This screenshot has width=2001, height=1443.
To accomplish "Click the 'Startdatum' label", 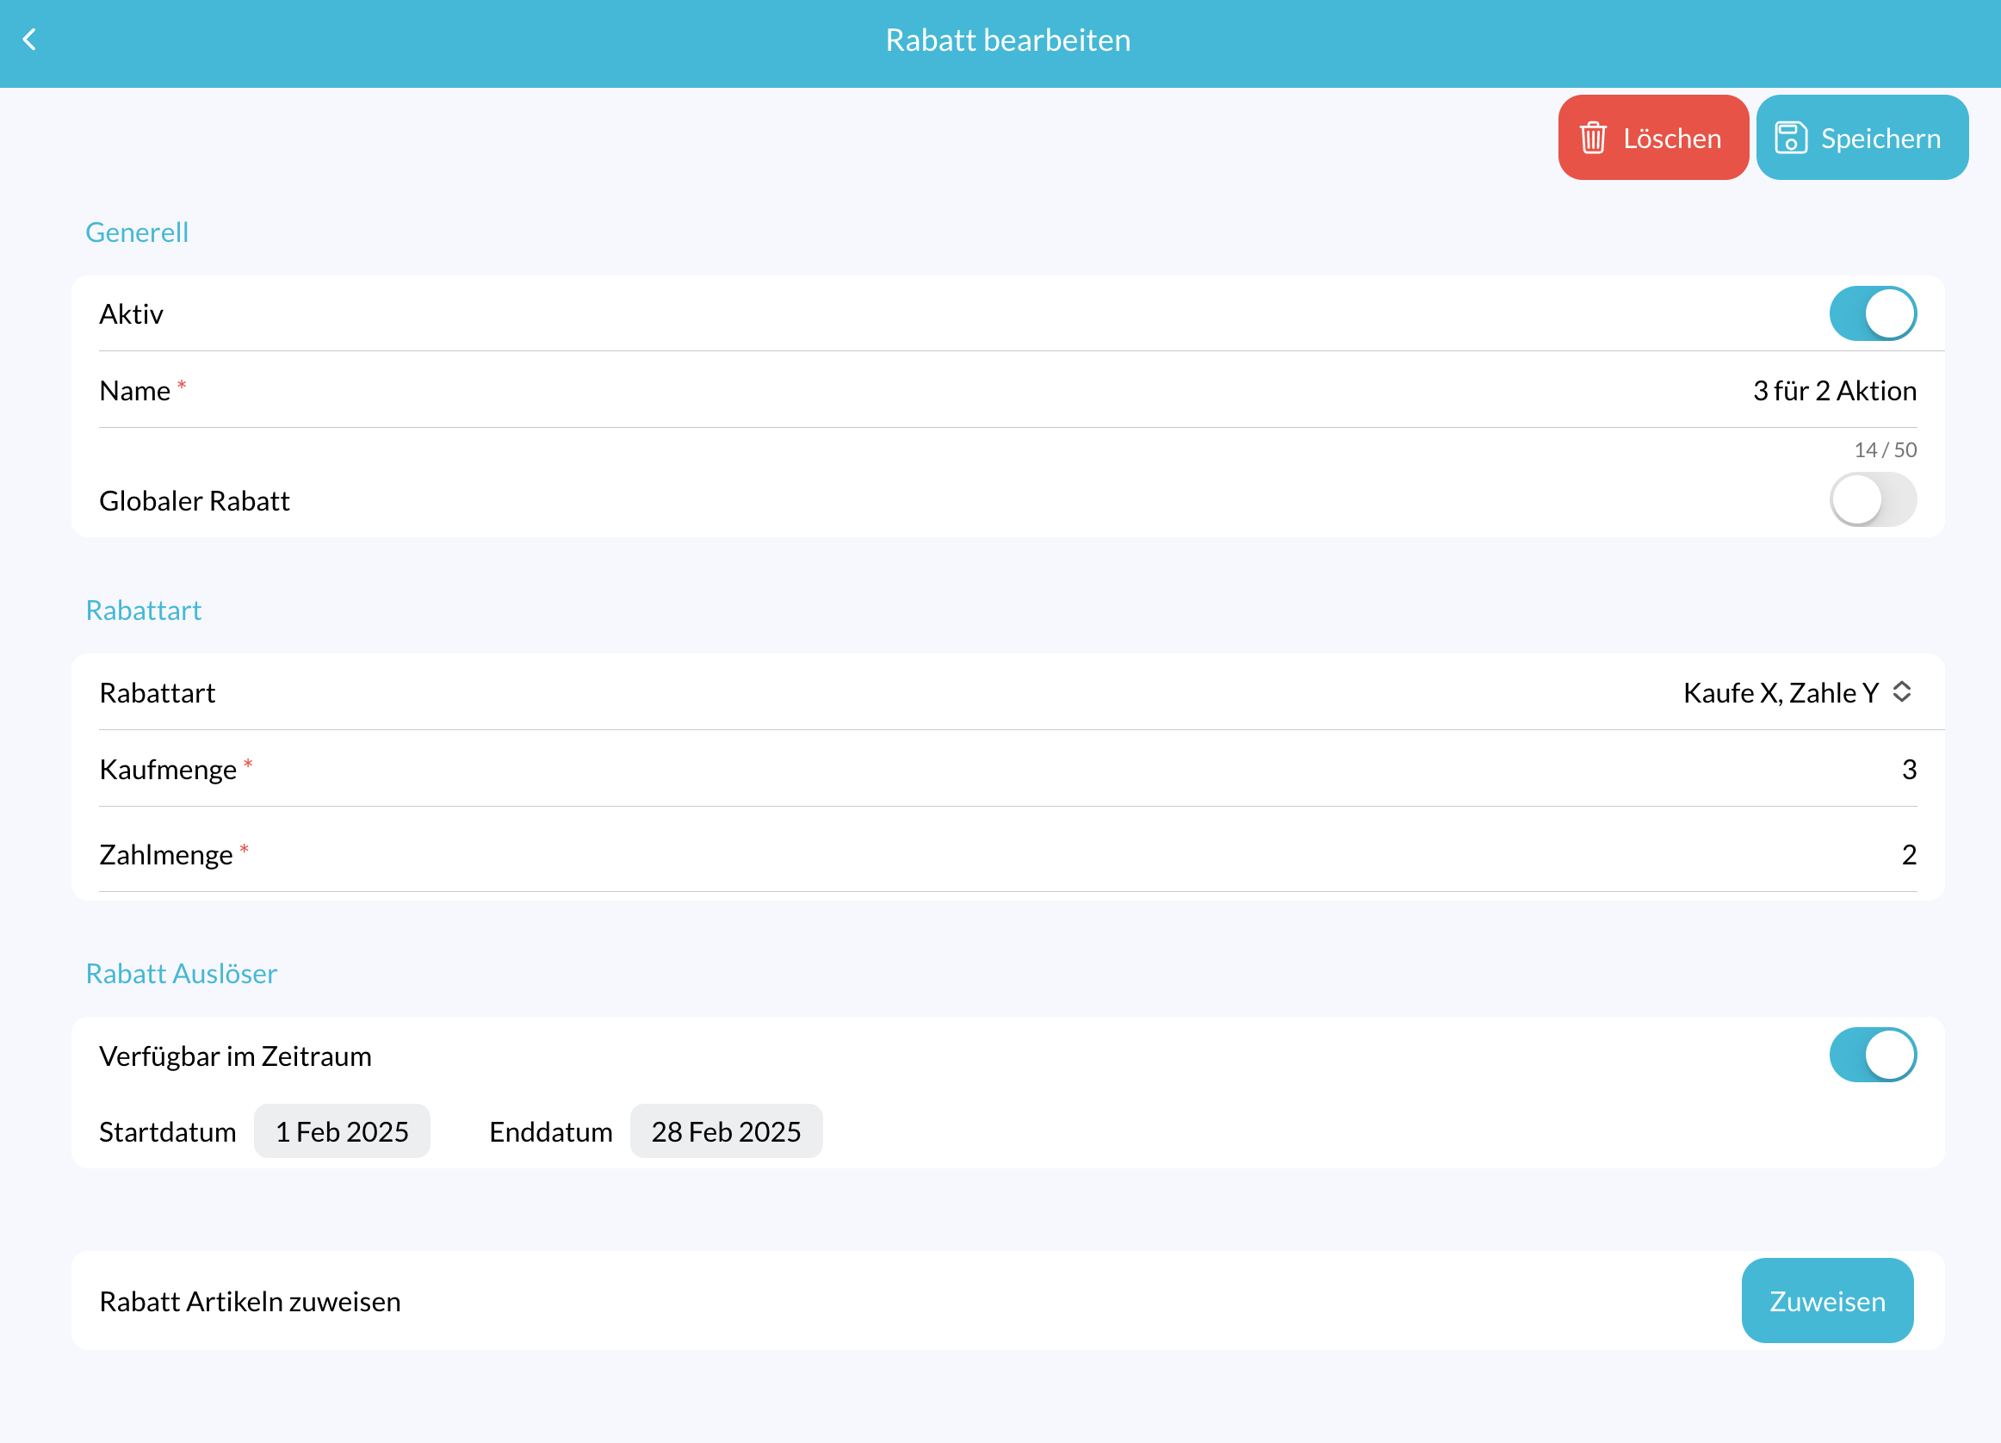I will pyautogui.click(x=168, y=1131).
